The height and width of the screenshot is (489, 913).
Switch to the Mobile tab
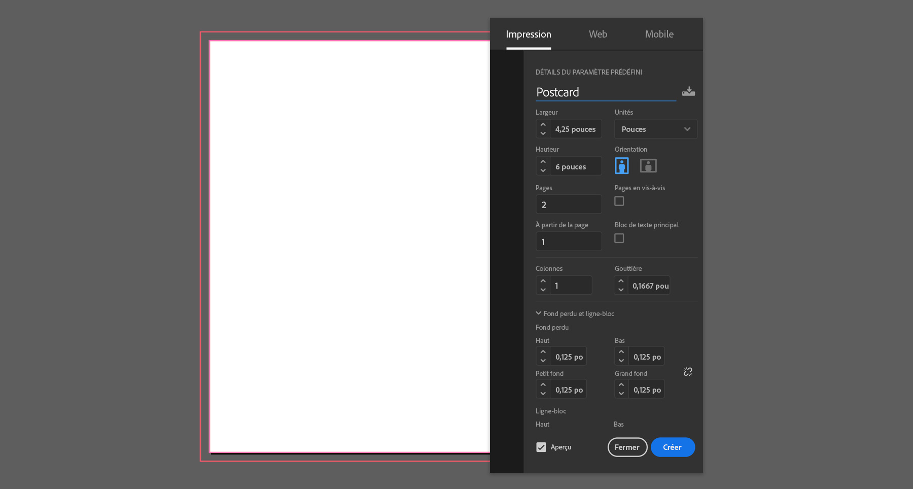pos(659,34)
